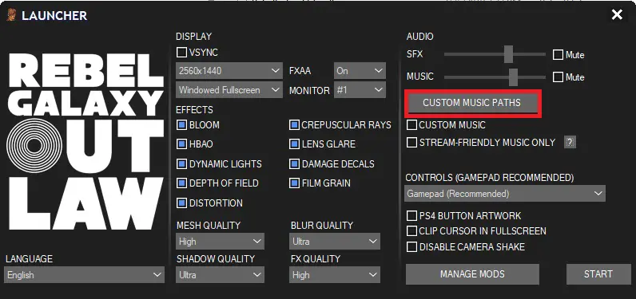The height and width of the screenshot is (299, 636).
Task: Open the Gamepad (Recommended) controls dropdown
Action: (x=505, y=194)
